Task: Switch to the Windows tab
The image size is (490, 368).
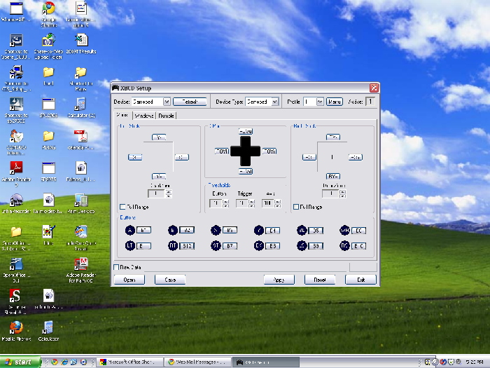Action: 143,116
